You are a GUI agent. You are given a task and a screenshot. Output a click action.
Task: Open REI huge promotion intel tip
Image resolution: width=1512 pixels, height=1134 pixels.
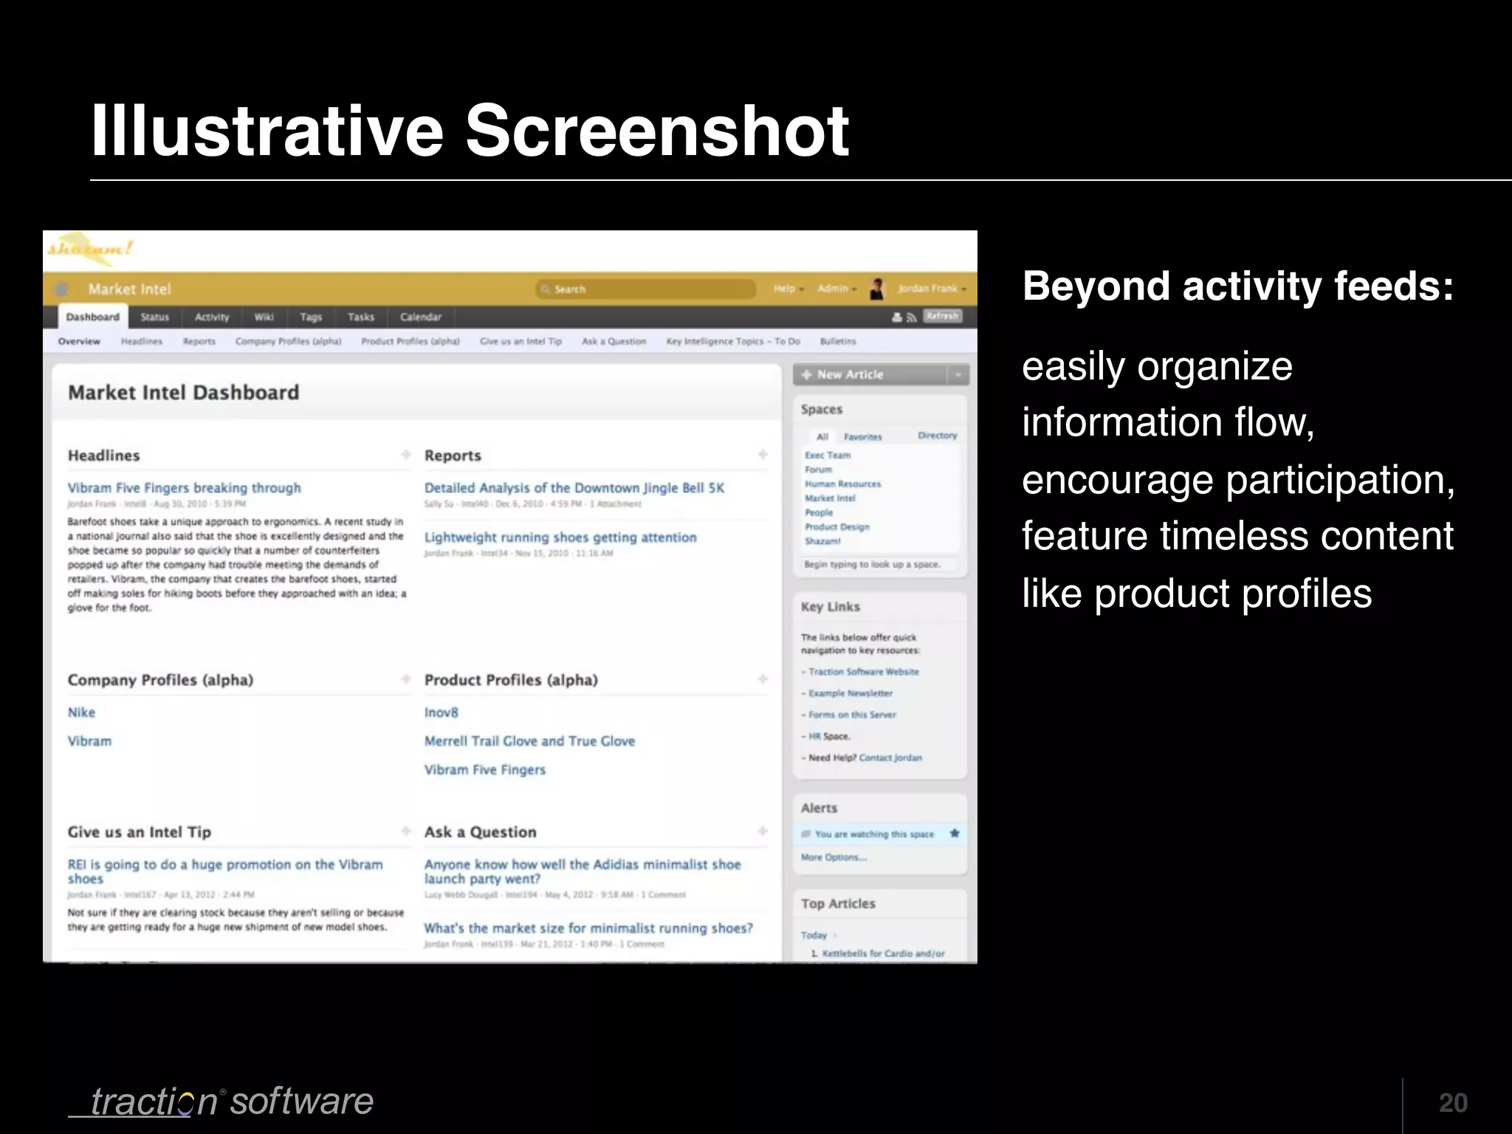click(225, 871)
